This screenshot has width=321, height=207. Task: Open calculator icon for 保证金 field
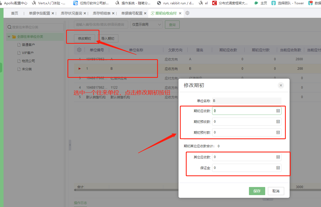point(278,168)
